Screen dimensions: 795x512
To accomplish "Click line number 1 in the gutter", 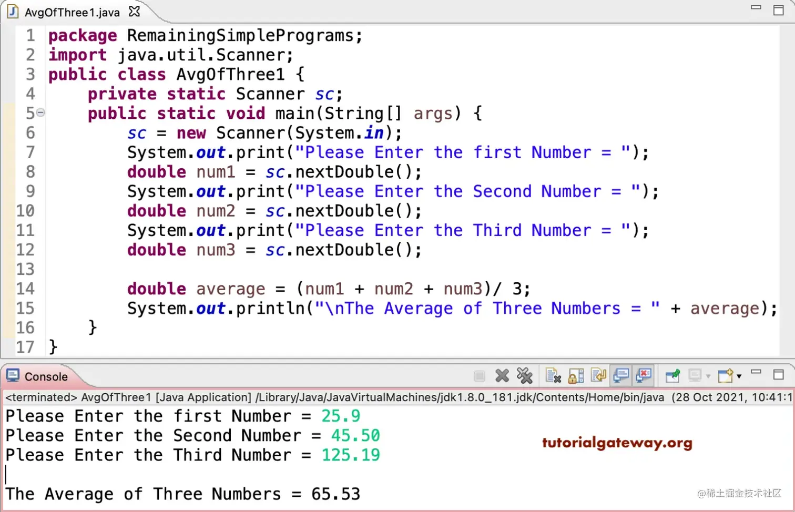I will (x=30, y=35).
